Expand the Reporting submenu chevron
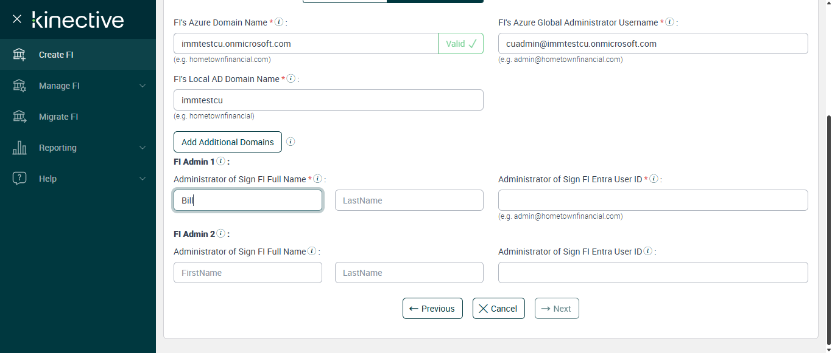Viewport: 832px width, 353px height. (143, 148)
